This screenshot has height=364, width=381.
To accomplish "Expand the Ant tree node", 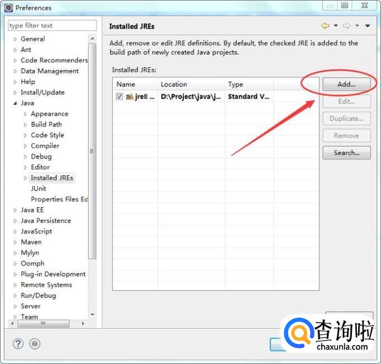I will tap(15, 50).
